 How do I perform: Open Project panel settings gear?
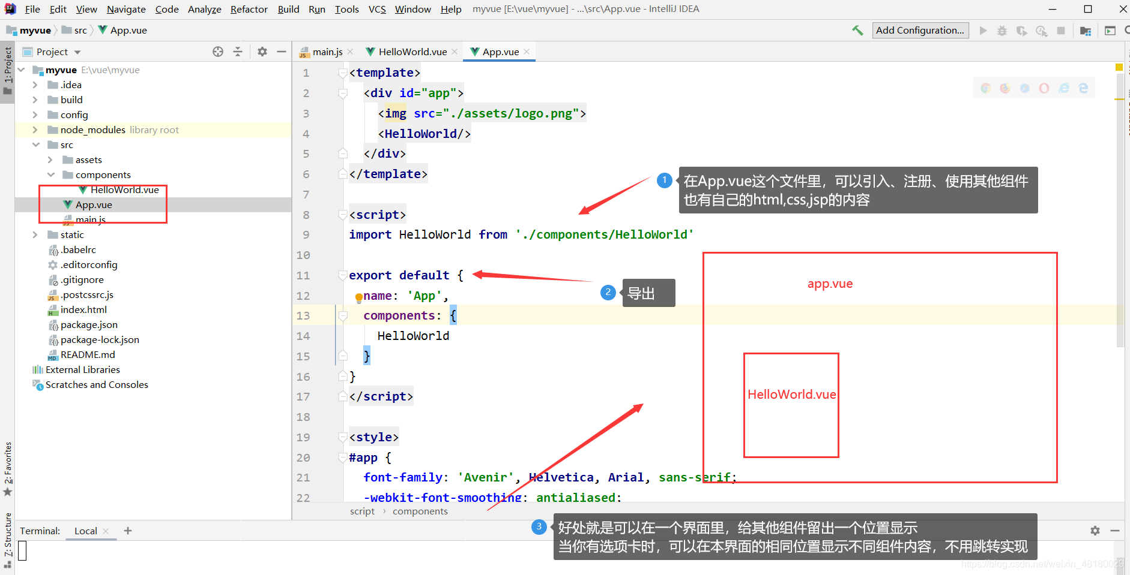click(x=262, y=52)
